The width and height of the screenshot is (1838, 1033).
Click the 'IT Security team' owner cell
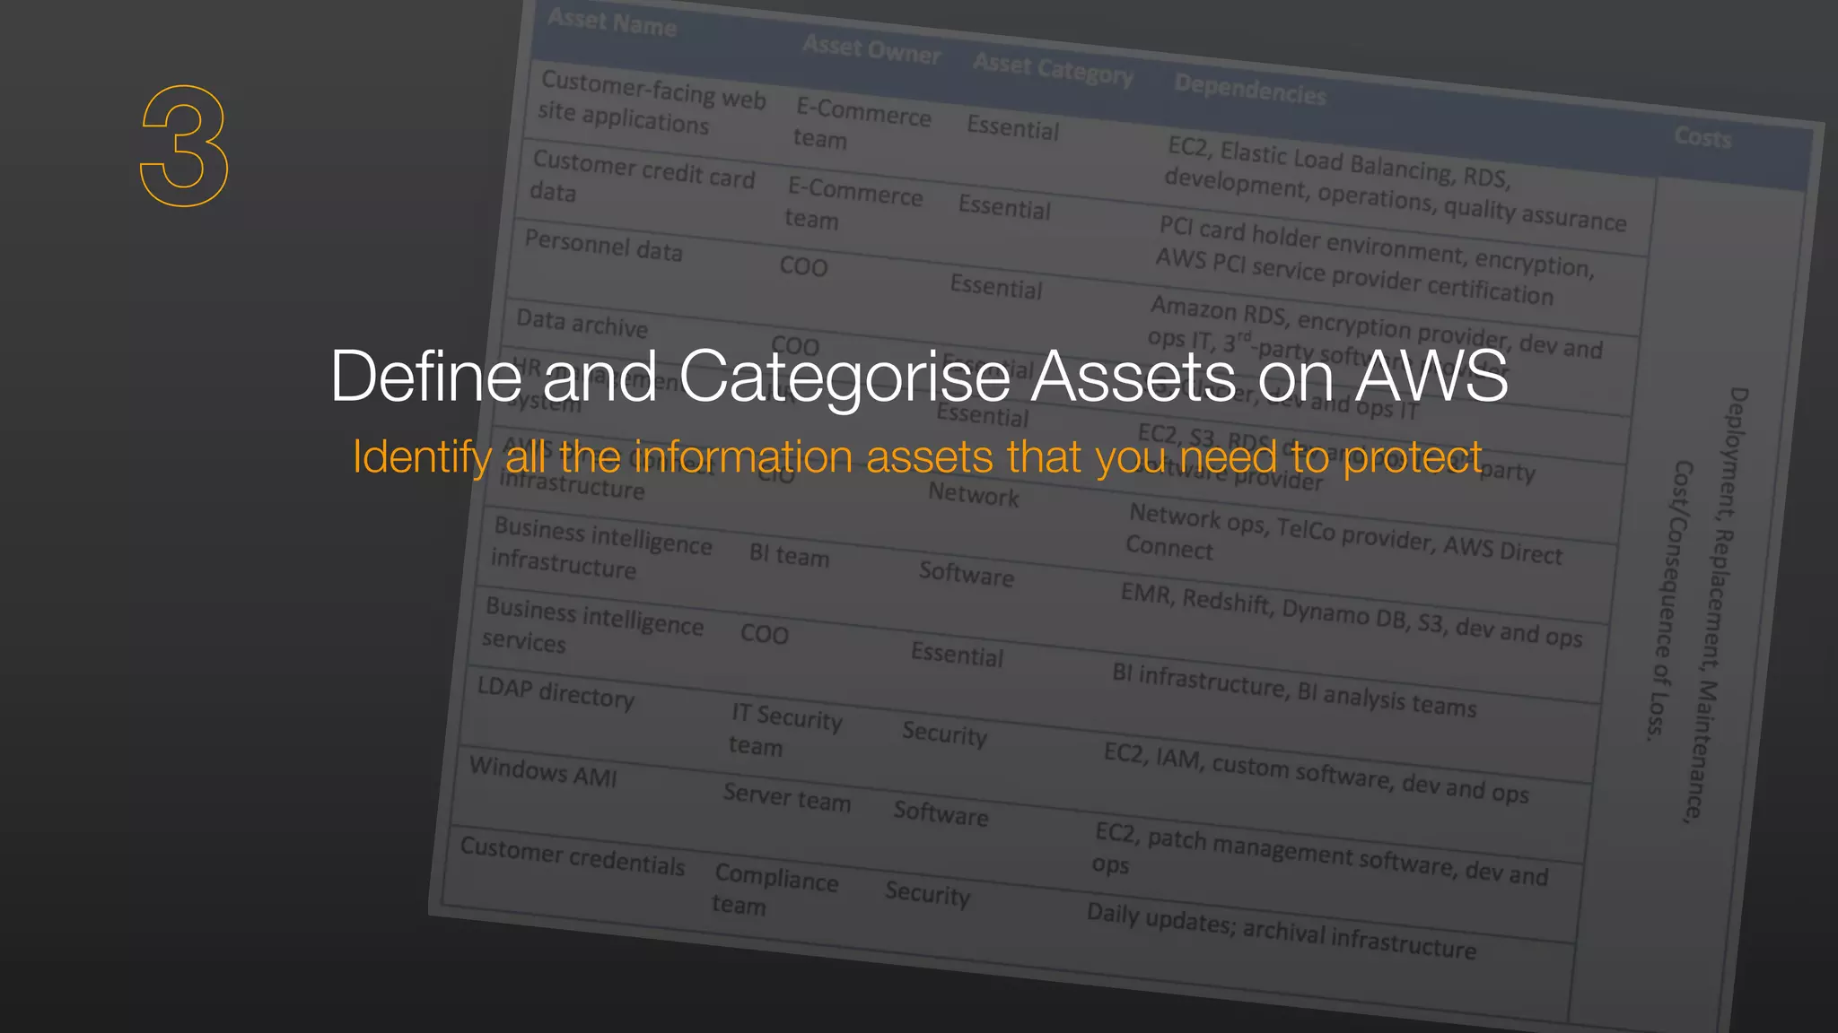point(785,730)
